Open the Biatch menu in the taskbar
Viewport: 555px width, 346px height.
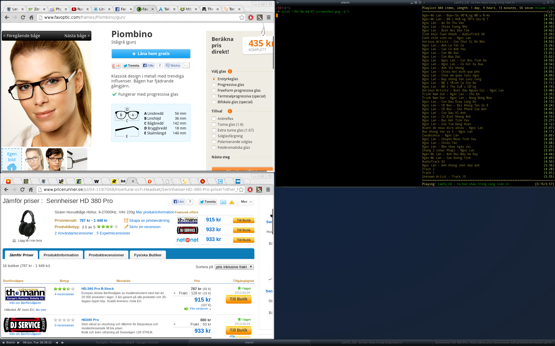point(11,343)
